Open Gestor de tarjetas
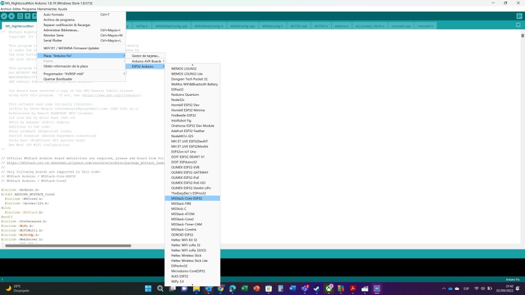The image size is (525, 295). (x=145, y=55)
